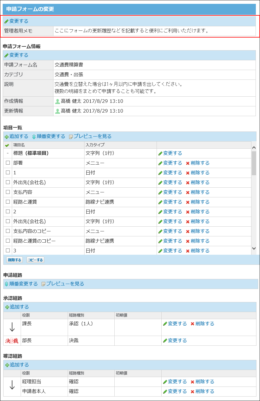Click user icon in 更新情報 row
The width and height of the screenshot is (260, 401).
pyautogui.click(x=58, y=111)
